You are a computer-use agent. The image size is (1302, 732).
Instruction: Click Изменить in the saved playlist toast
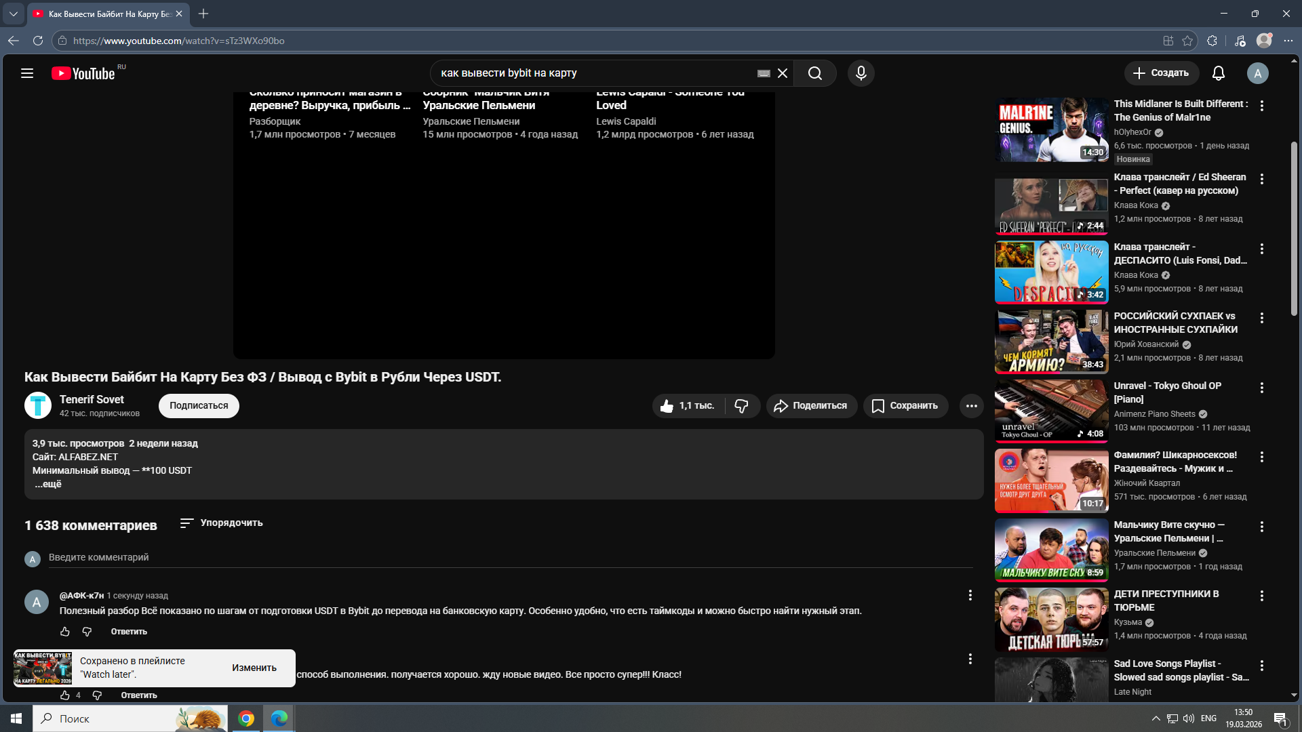click(x=254, y=668)
